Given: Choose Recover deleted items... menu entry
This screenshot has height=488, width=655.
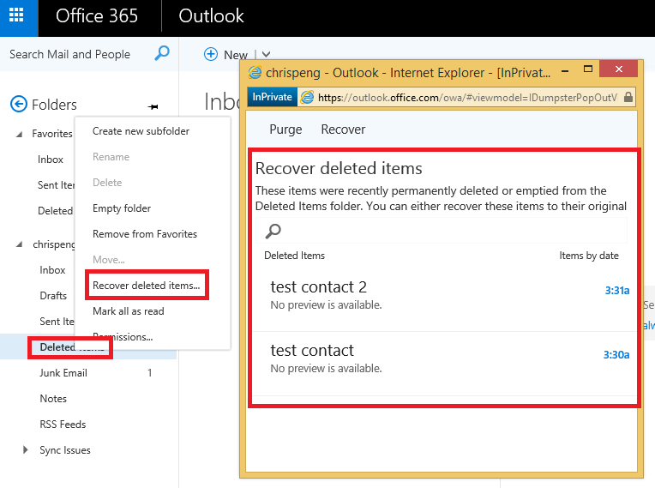Looking at the screenshot, I should [x=147, y=286].
